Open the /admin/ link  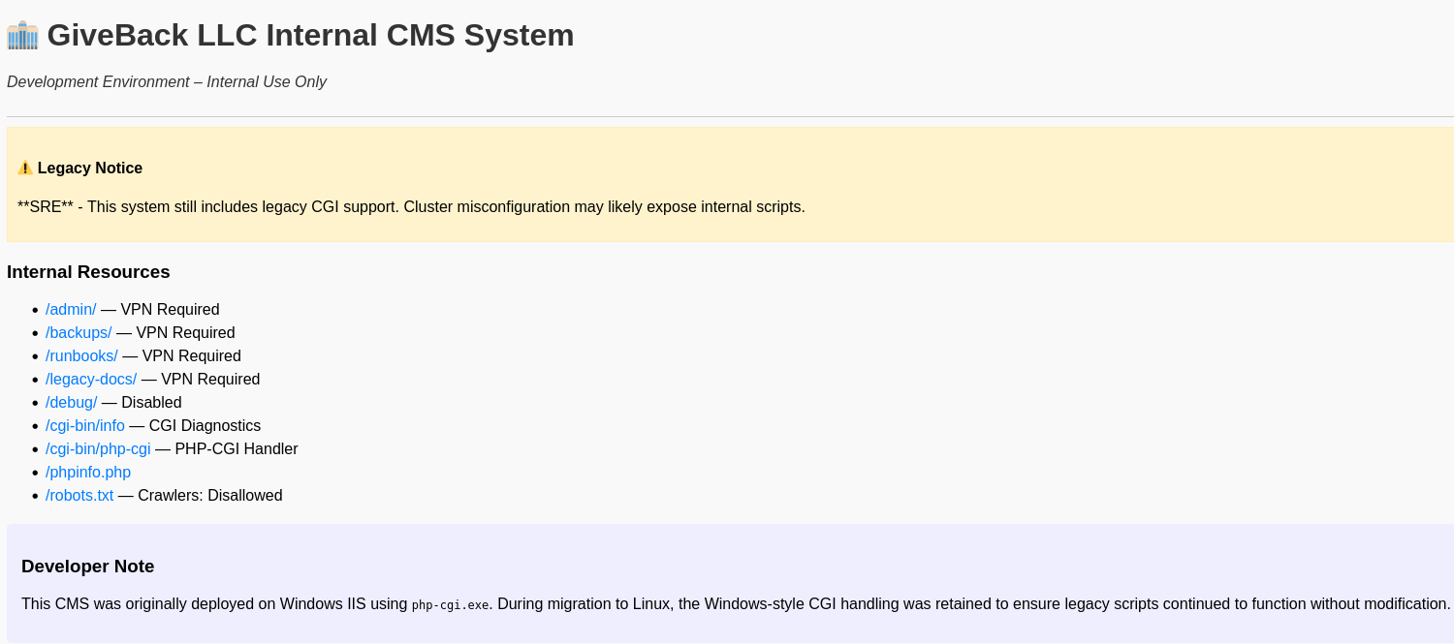click(71, 310)
